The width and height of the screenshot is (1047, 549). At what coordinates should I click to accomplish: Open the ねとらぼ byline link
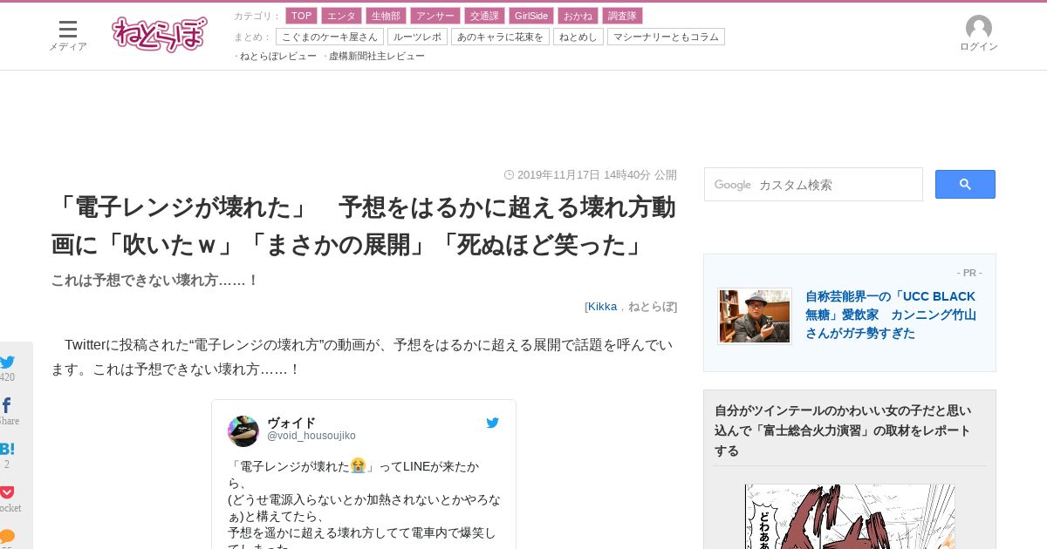(651, 306)
